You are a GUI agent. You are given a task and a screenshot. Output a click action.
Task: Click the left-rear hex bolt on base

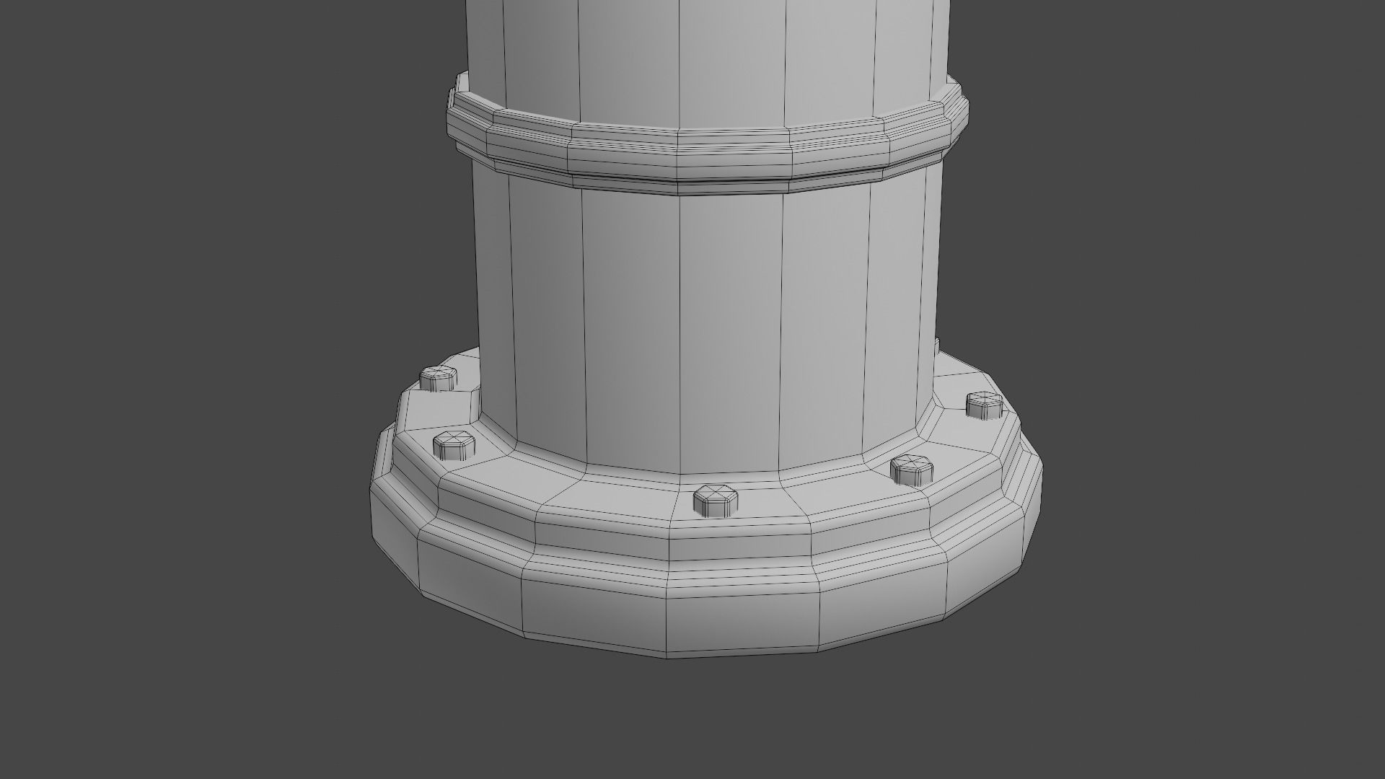(x=438, y=377)
